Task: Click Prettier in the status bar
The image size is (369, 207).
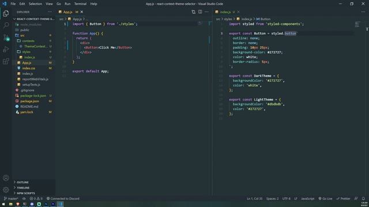Action: coord(343,198)
